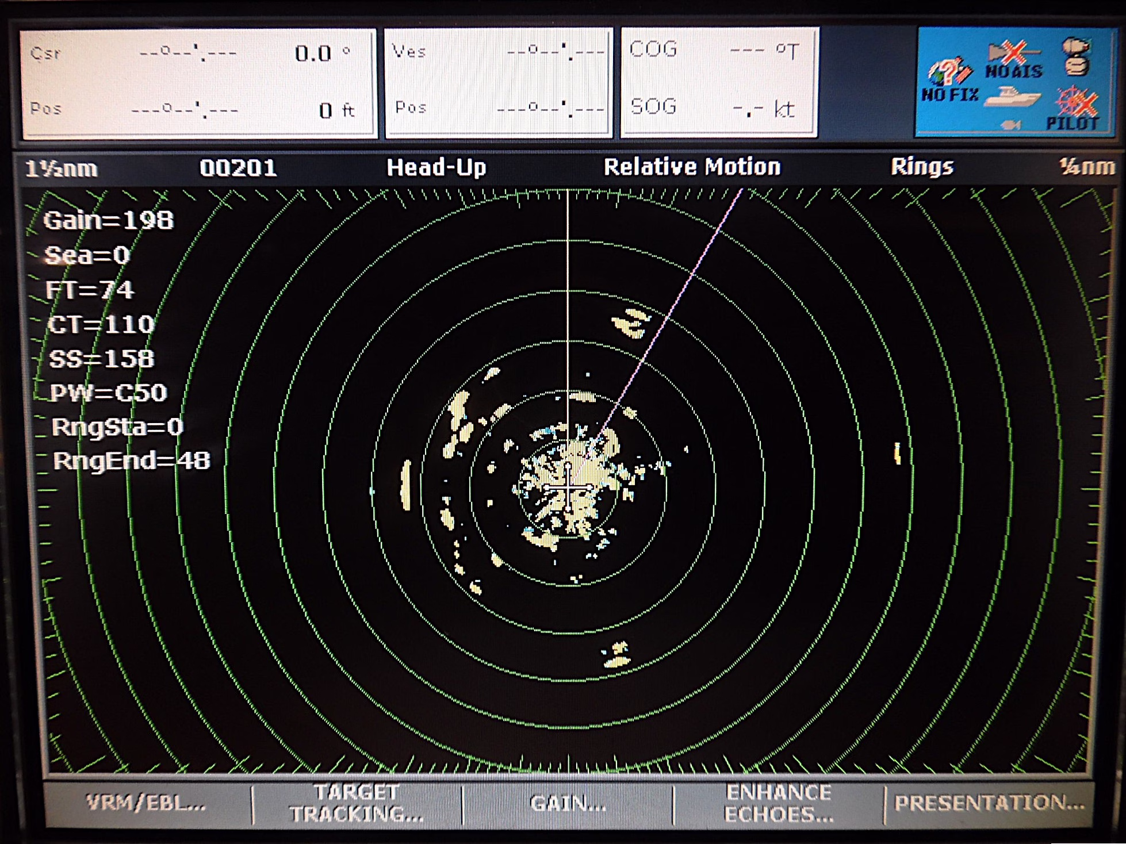Viewport: 1126px width, 844px height.
Task: Tap the cursor bearing 0.0° value
Action: (x=322, y=53)
